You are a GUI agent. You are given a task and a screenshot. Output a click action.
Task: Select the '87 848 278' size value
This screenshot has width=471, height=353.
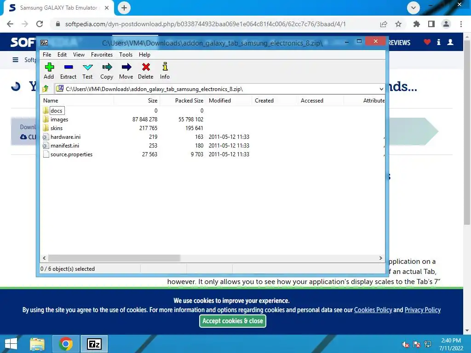[x=145, y=119]
